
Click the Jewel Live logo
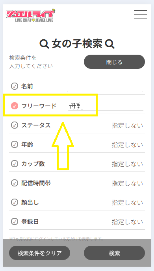(31, 16)
